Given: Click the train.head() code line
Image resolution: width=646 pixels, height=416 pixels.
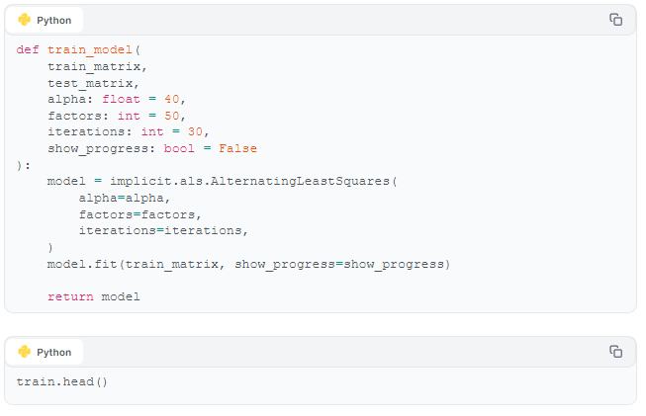Looking at the screenshot, I should point(61,381).
